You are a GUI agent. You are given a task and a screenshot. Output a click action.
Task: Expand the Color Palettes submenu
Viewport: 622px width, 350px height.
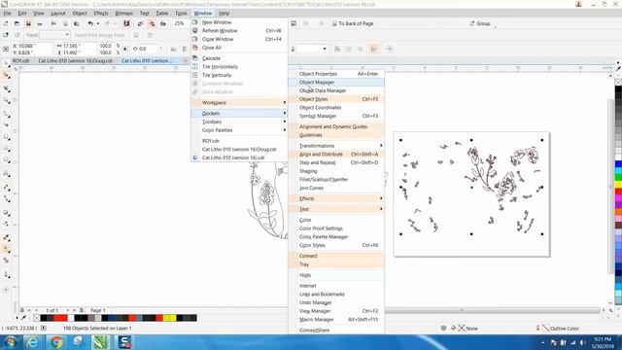(x=239, y=130)
